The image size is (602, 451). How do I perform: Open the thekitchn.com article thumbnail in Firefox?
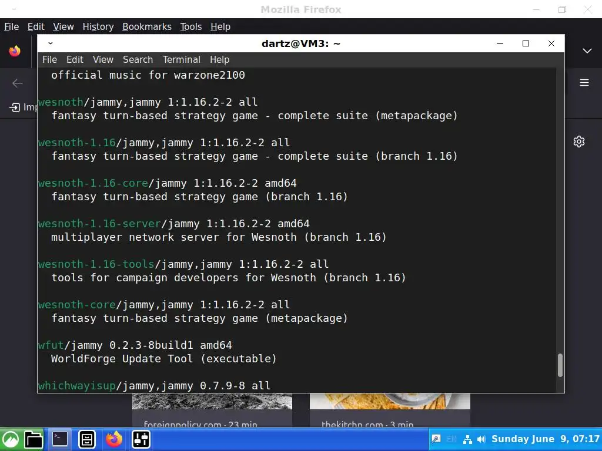tap(390, 401)
